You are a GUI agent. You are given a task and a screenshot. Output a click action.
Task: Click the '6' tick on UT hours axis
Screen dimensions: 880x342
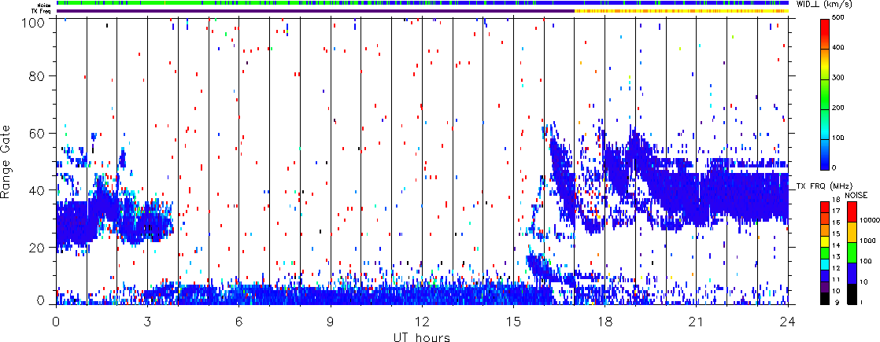[x=239, y=322]
